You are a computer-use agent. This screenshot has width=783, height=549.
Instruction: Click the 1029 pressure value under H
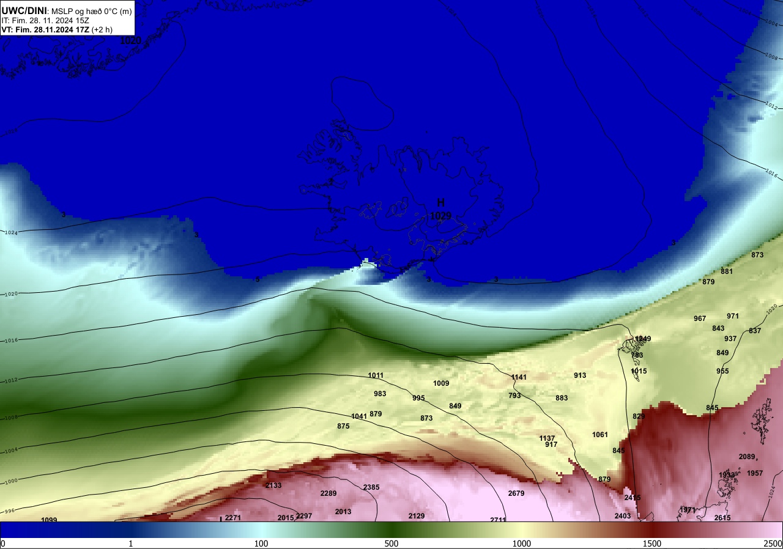pos(440,216)
